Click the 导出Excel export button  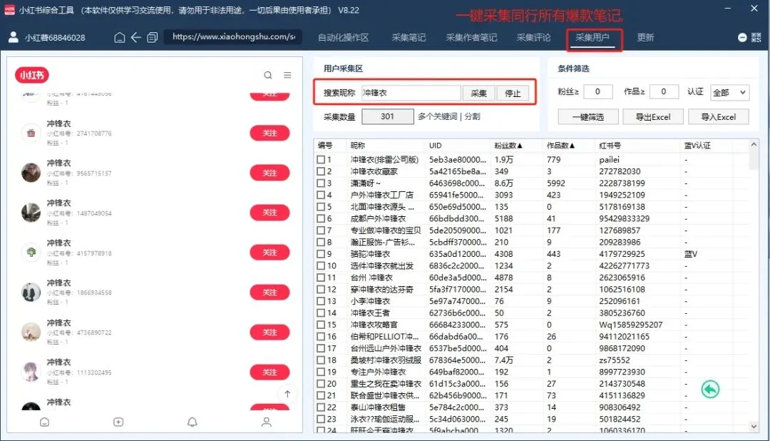[x=653, y=116]
